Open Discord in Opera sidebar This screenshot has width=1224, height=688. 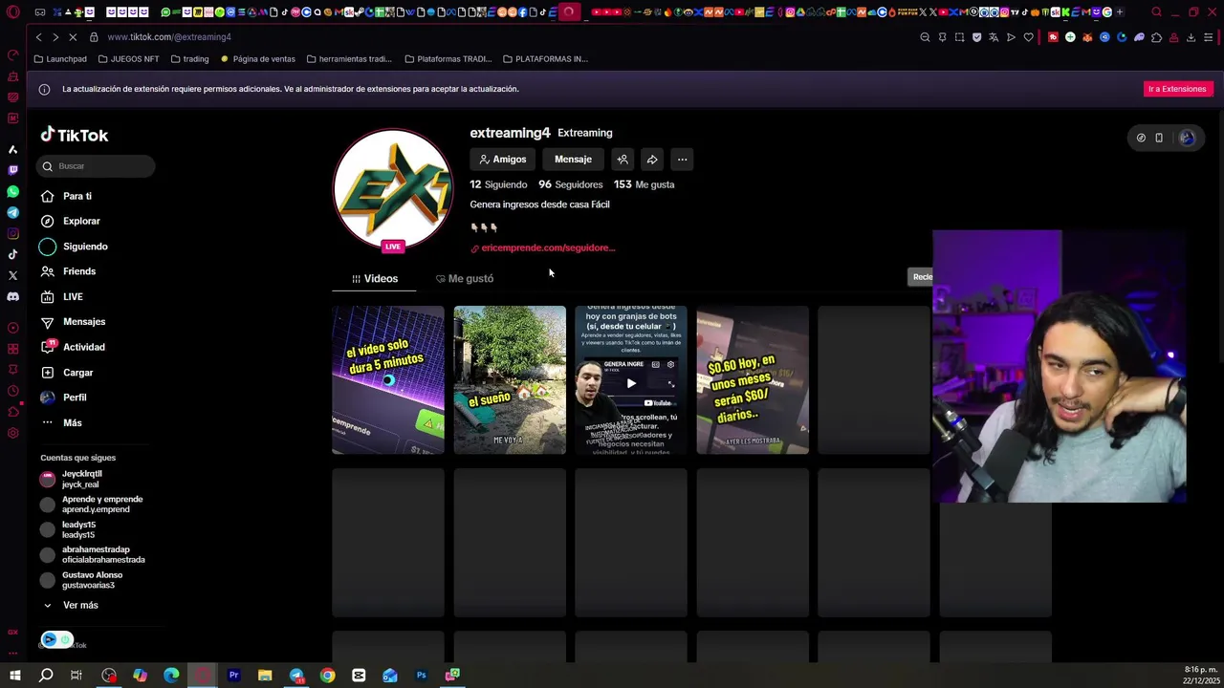[12, 296]
